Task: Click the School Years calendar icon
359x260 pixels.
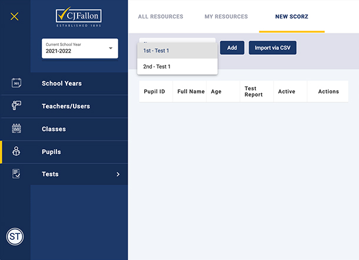Action: (x=16, y=83)
